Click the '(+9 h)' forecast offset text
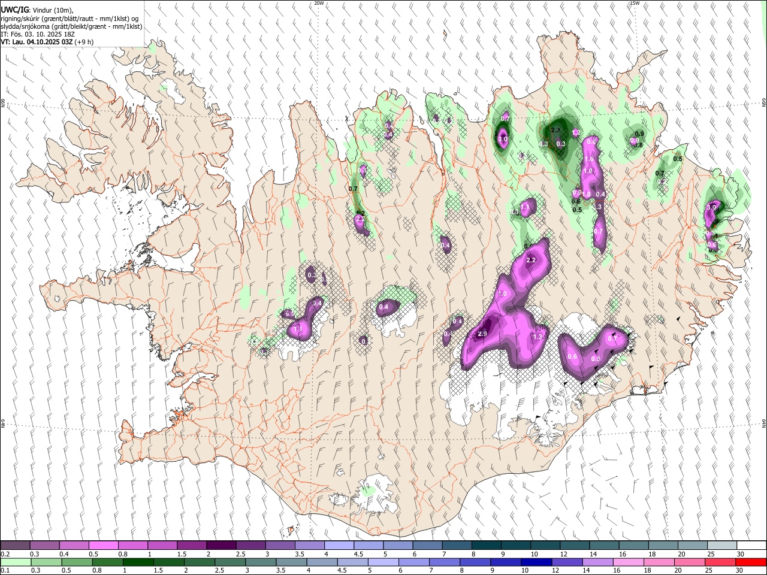The width and height of the screenshot is (767, 575). pyautogui.click(x=85, y=42)
